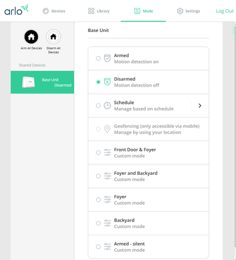
Task: Click the Disarm All Devices label
Action: coord(53,50)
